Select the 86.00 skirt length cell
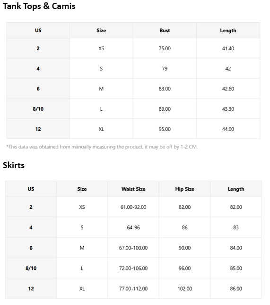Screen dimensions: 270x305 tap(236, 289)
